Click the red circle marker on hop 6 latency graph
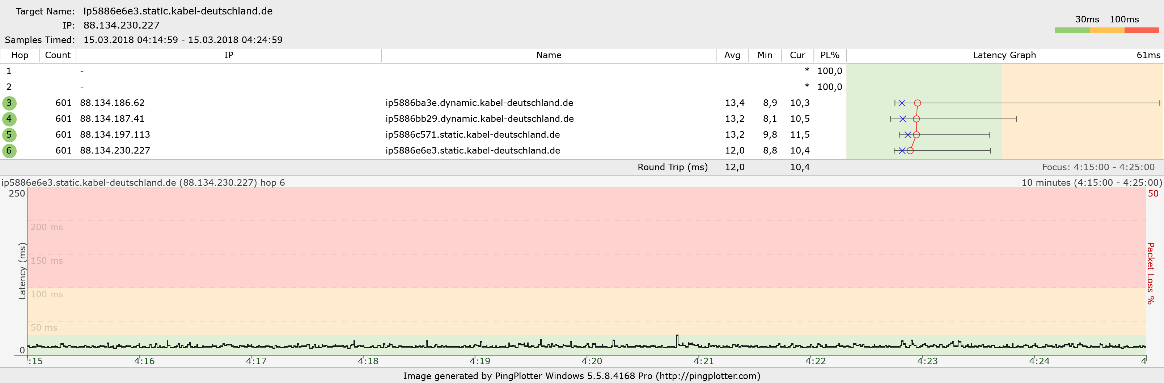The image size is (1164, 383). coord(910,151)
